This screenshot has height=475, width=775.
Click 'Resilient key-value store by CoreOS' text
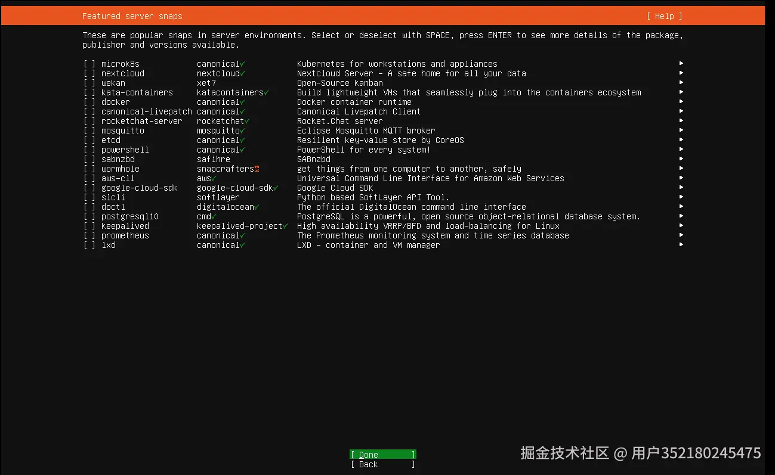(x=381, y=140)
